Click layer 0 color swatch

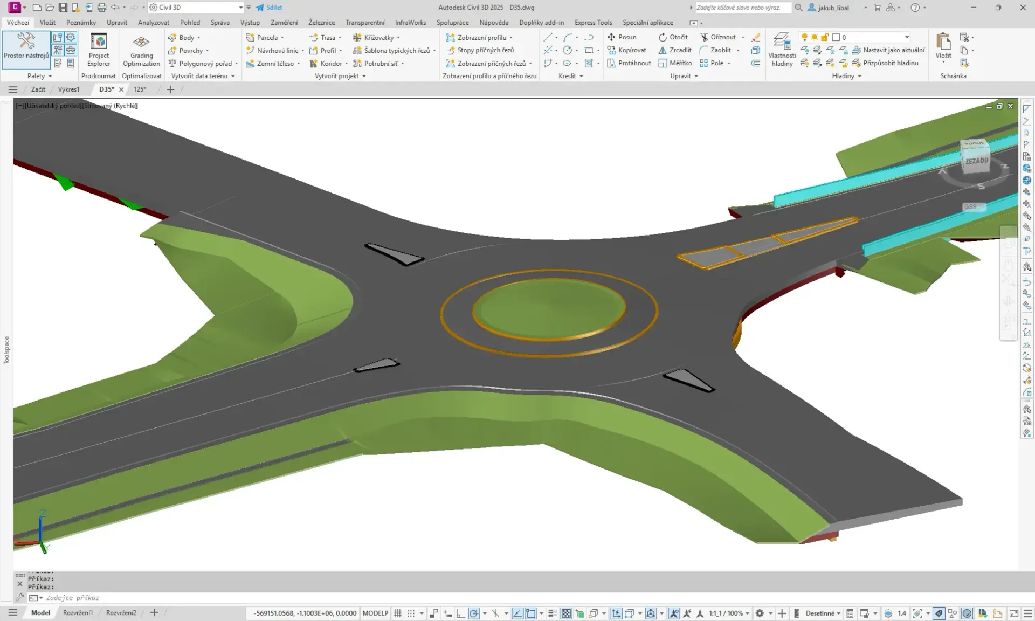836,37
